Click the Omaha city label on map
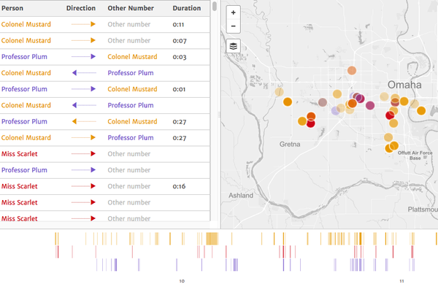The image size is (438, 292). click(405, 85)
